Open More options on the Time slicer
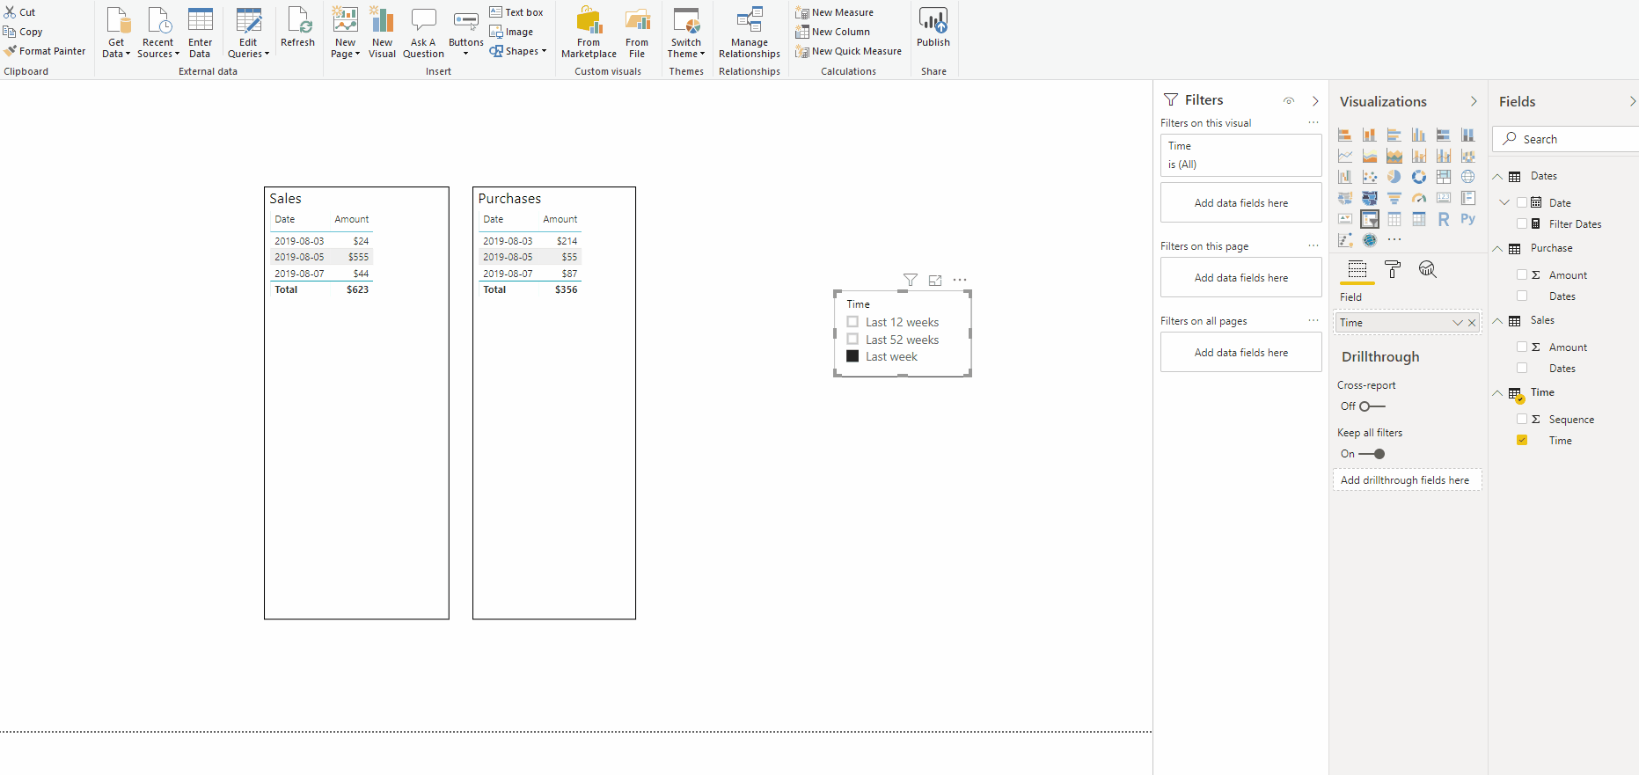1639x775 pixels. click(960, 281)
